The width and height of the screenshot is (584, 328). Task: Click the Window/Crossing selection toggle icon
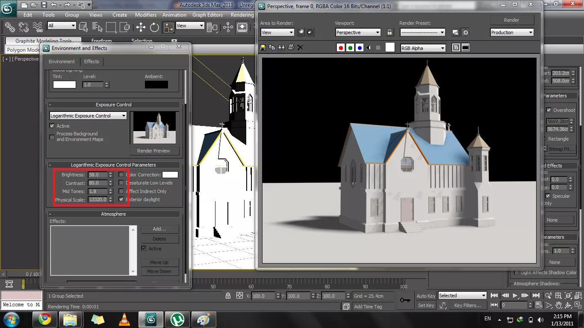coord(125,27)
